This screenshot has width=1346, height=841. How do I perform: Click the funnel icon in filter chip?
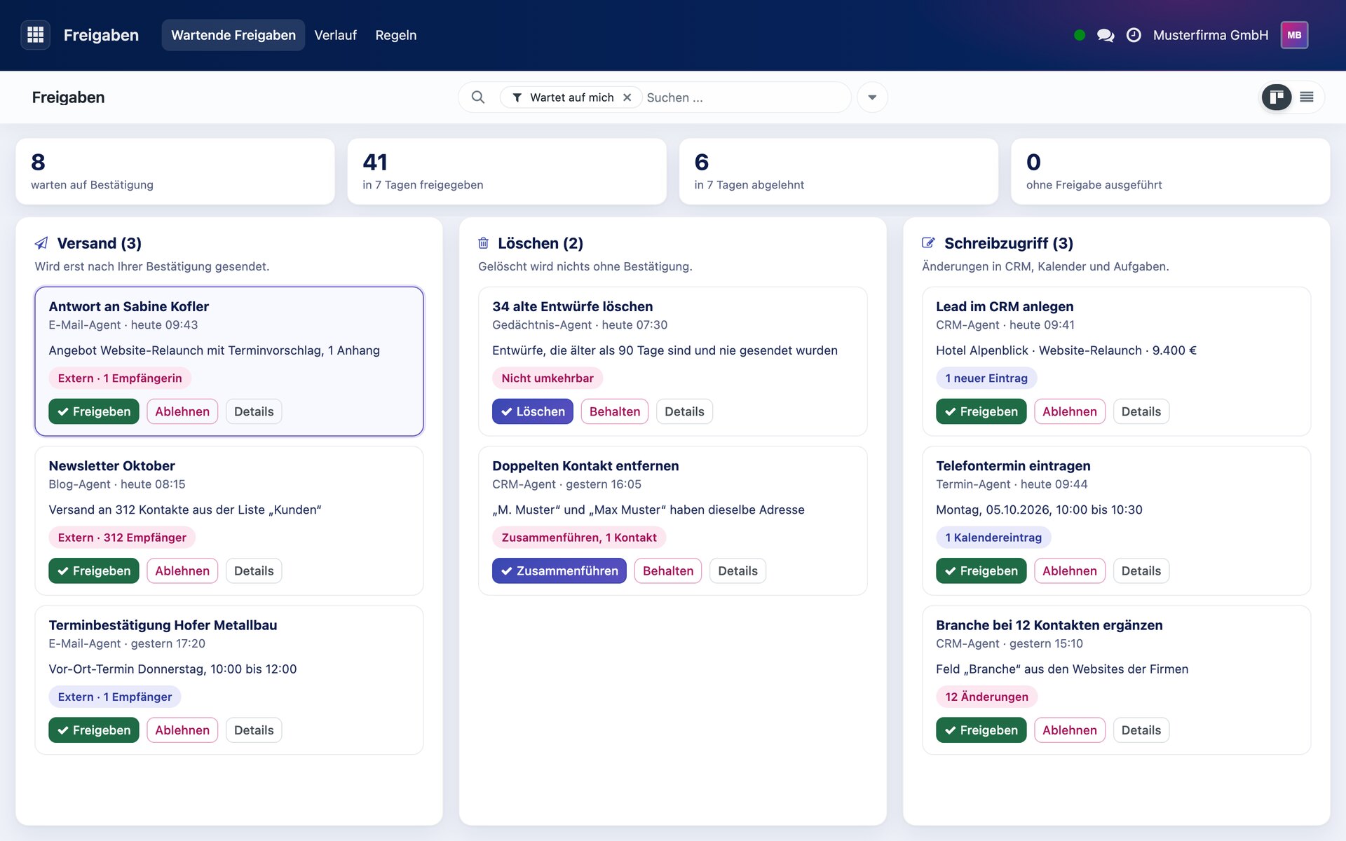point(517,97)
